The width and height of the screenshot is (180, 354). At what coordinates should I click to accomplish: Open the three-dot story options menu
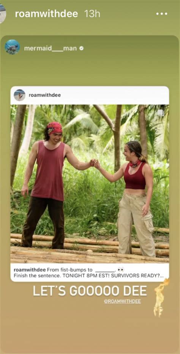click(x=162, y=14)
